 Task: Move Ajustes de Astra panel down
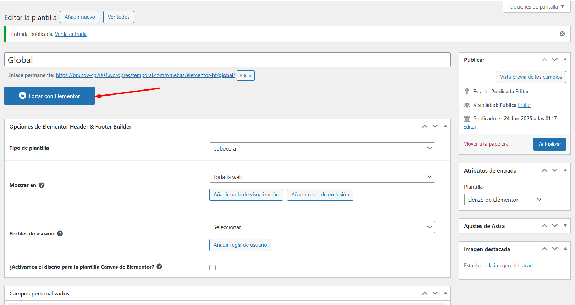pyautogui.click(x=555, y=226)
